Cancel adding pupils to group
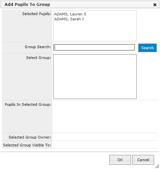The image size is (160, 169). click(143, 160)
